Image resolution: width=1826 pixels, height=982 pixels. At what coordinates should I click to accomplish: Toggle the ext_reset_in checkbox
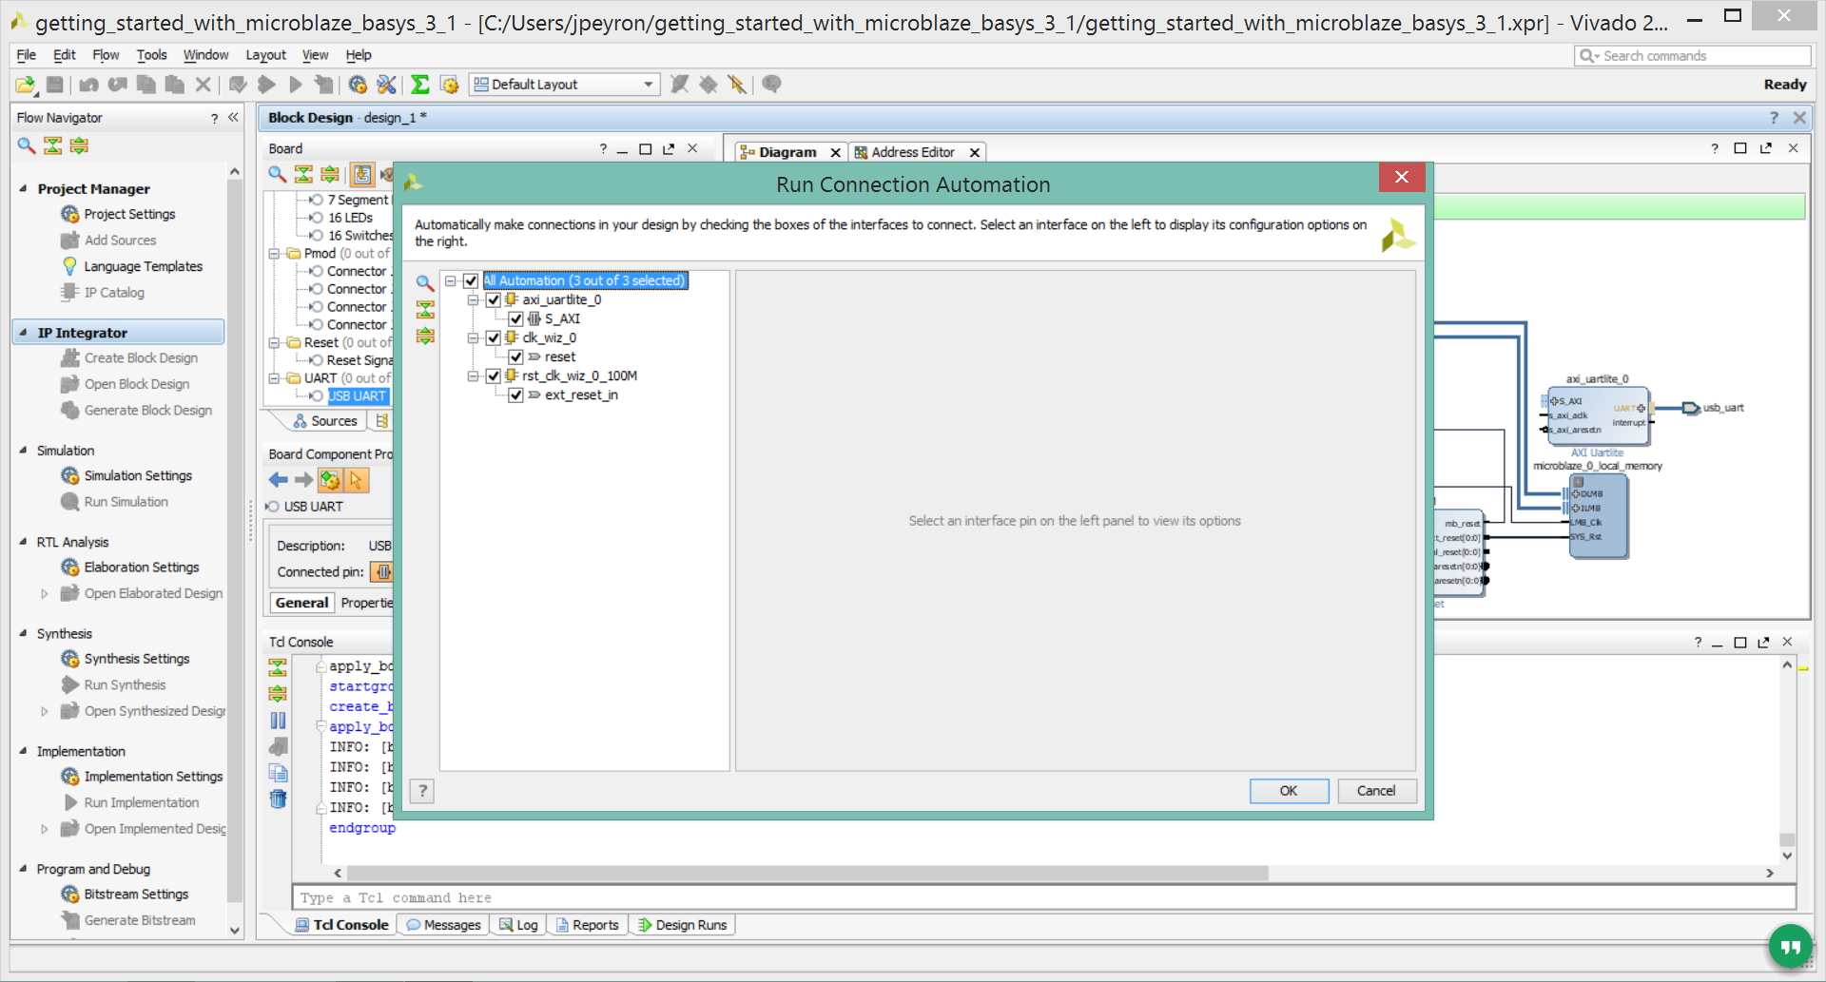[515, 395]
